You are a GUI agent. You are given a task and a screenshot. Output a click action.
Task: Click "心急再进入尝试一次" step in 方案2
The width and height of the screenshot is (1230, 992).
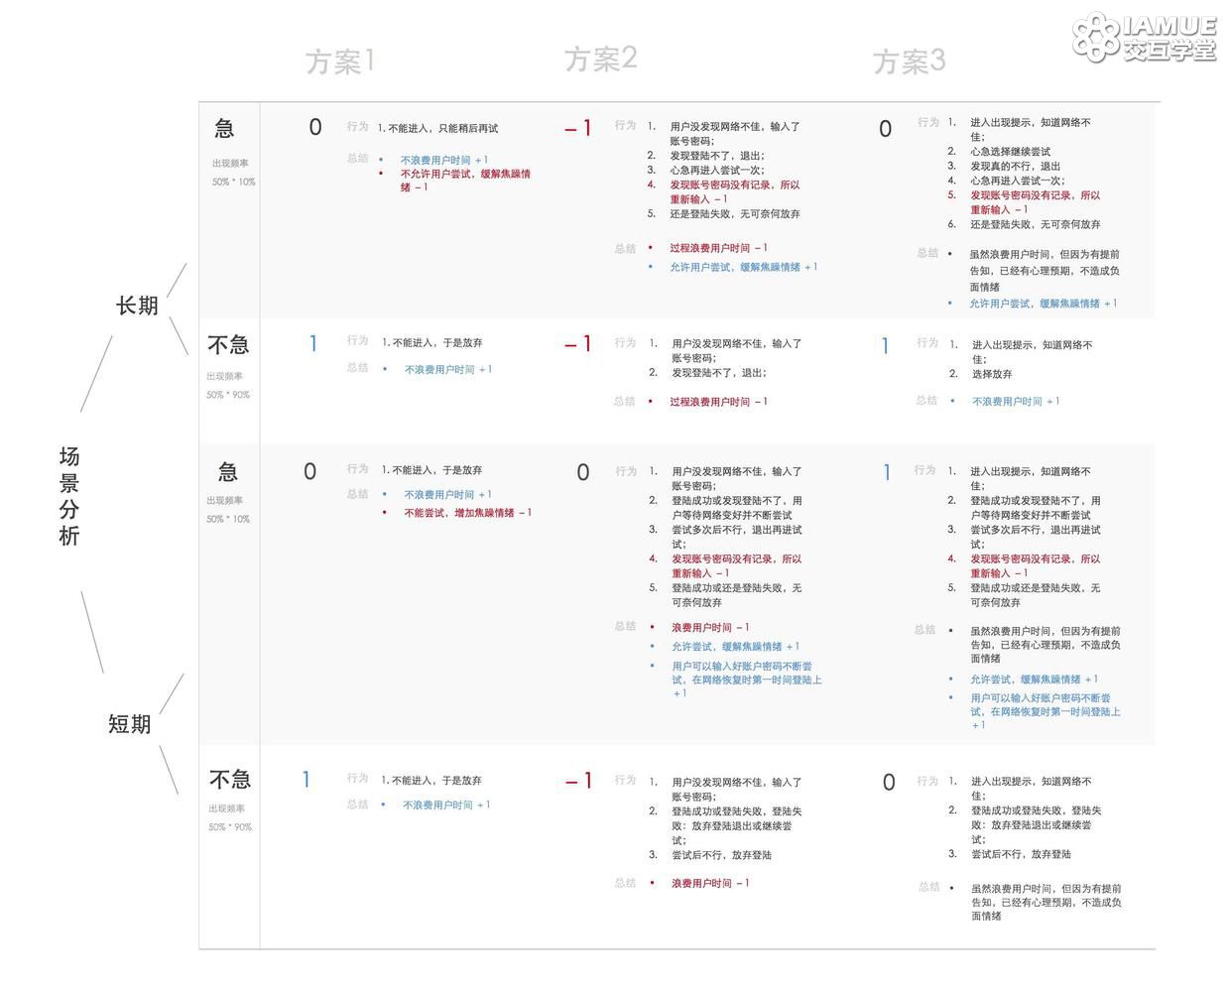717,170
